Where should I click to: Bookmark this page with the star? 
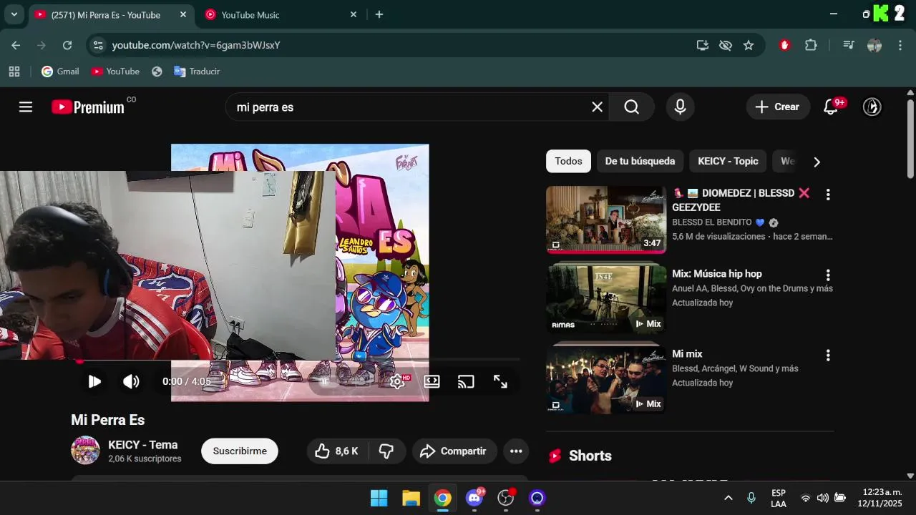tap(749, 45)
